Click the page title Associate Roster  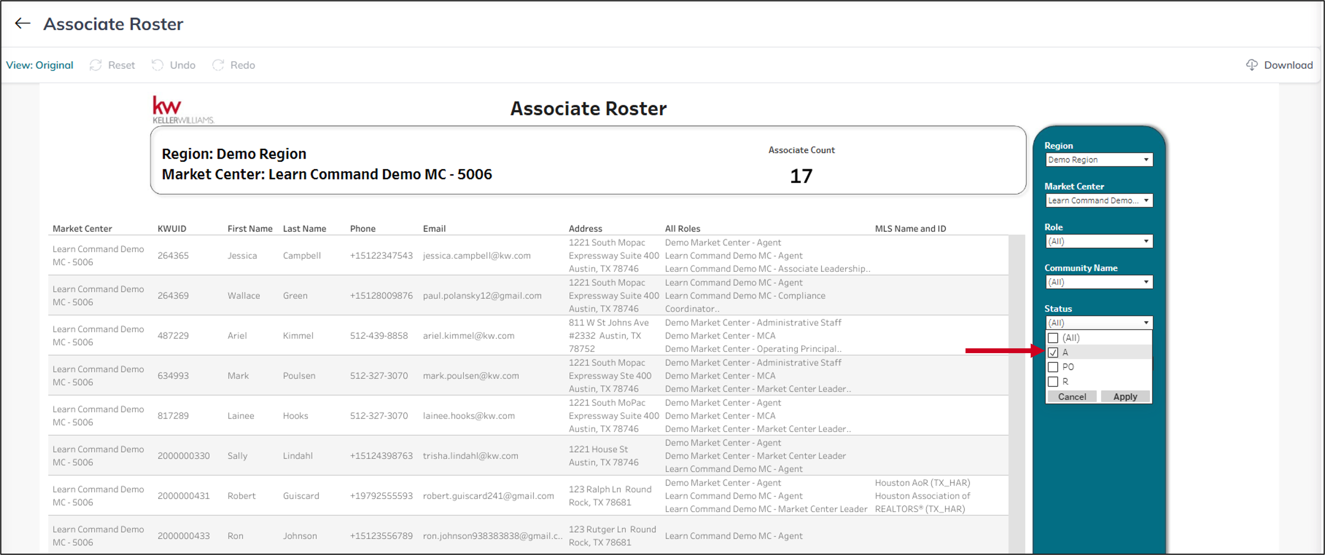pyautogui.click(x=113, y=24)
